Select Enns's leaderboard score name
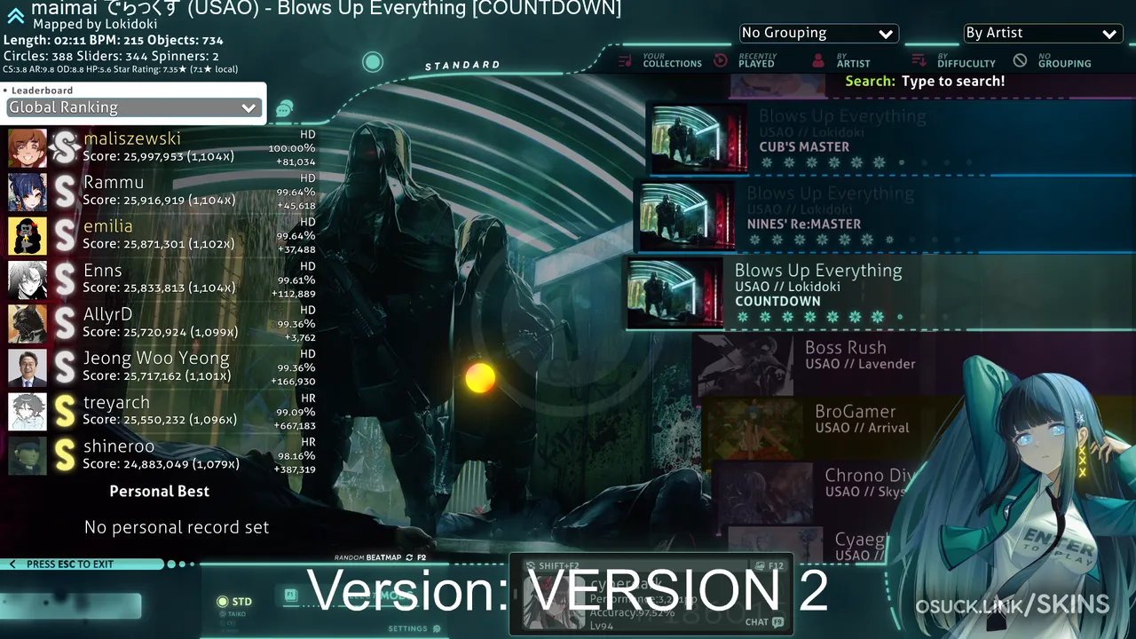The width and height of the screenshot is (1136, 639). click(x=103, y=271)
